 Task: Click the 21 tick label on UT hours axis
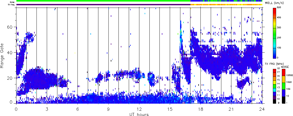pyautogui.click(x=231, y=109)
